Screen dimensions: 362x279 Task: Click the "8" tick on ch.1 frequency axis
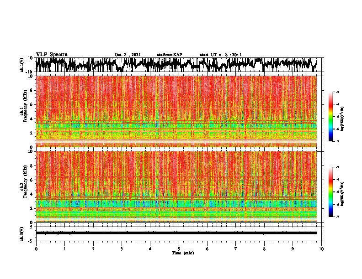32,90
